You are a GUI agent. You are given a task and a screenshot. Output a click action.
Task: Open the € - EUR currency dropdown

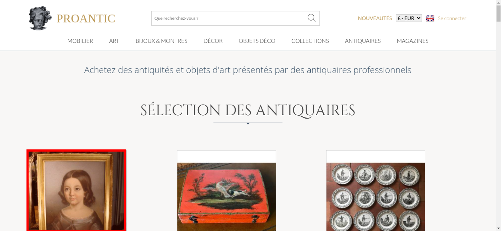(x=409, y=18)
